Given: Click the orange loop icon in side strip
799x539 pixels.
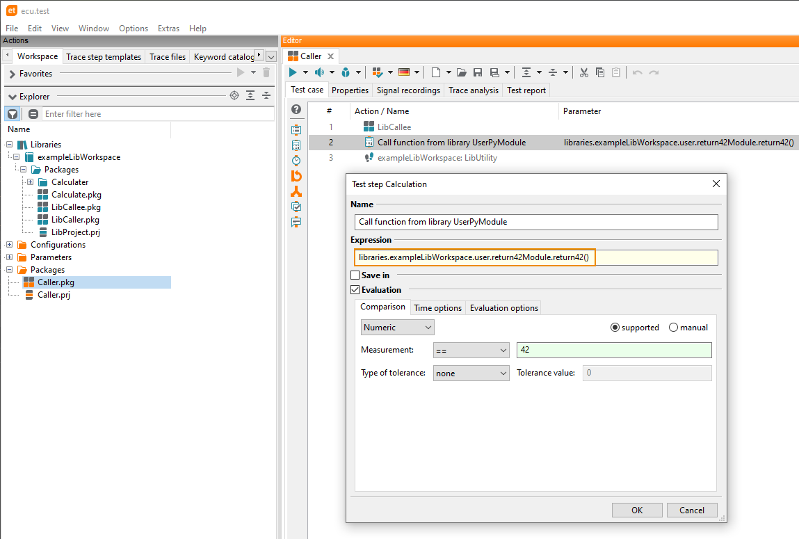Looking at the screenshot, I should click(x=296, y=176).
